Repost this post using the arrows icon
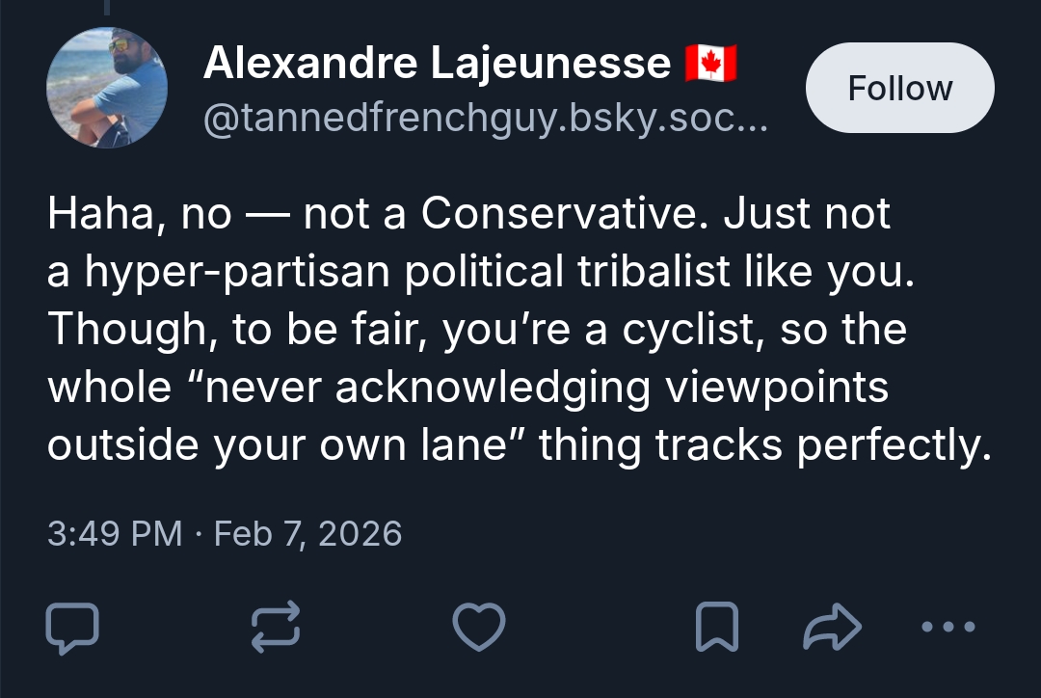 (x=276, y=628)
